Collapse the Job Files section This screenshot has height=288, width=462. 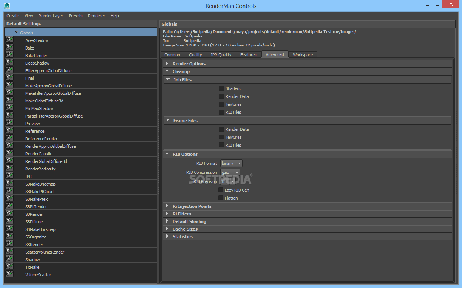168,79
